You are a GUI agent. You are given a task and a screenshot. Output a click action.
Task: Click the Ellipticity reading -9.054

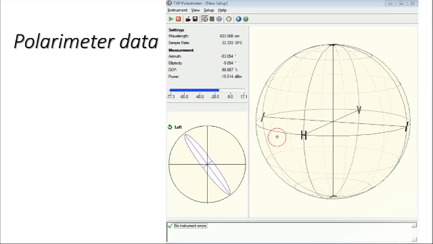click(x=229, y=63)
